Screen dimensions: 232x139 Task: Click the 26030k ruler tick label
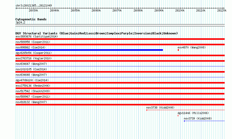point(33,10)
